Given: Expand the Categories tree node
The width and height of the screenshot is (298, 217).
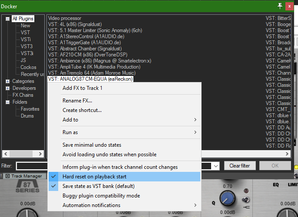Looking at the screenshot, I should [8, 82].
